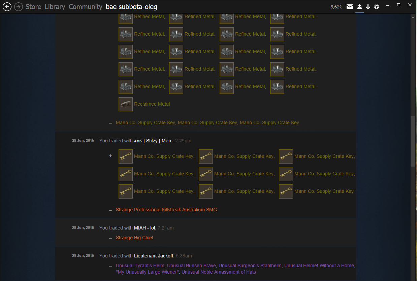The image size is (417, 281).
Task: Open the Community tab
Action: pos(85,7)
